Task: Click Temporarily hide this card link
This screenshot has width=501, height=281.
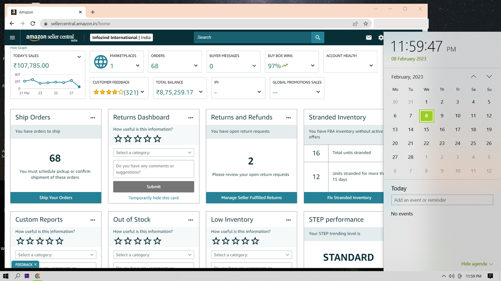Action: coord(153,198)
